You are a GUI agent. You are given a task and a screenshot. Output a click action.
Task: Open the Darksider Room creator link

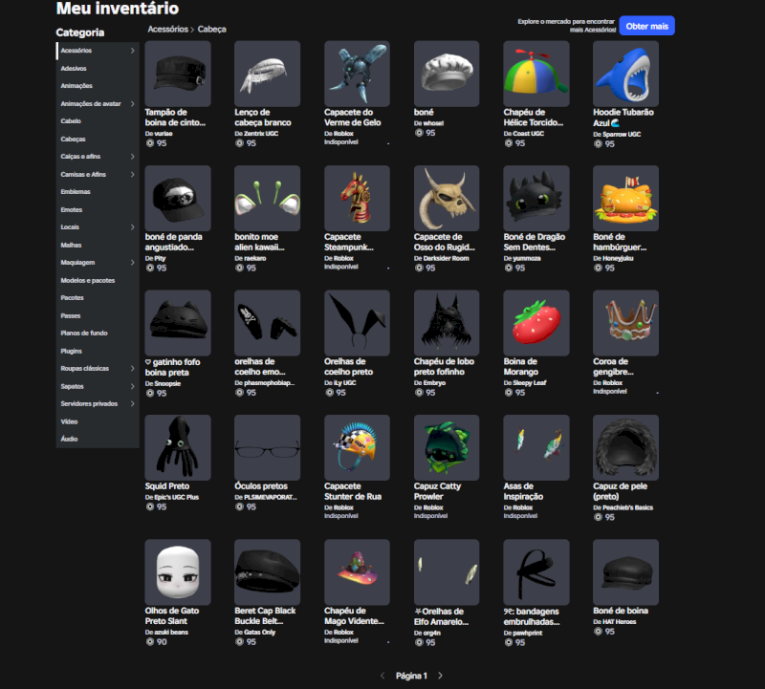(446, 258)
